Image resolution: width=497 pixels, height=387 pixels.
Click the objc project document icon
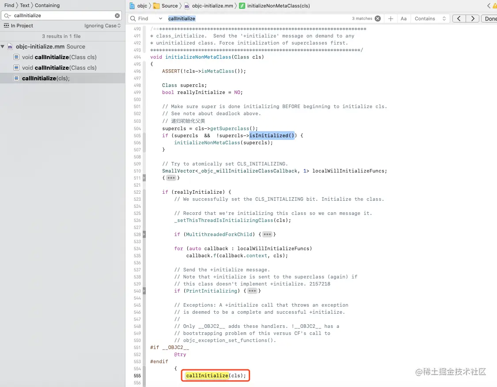(132, 6)
